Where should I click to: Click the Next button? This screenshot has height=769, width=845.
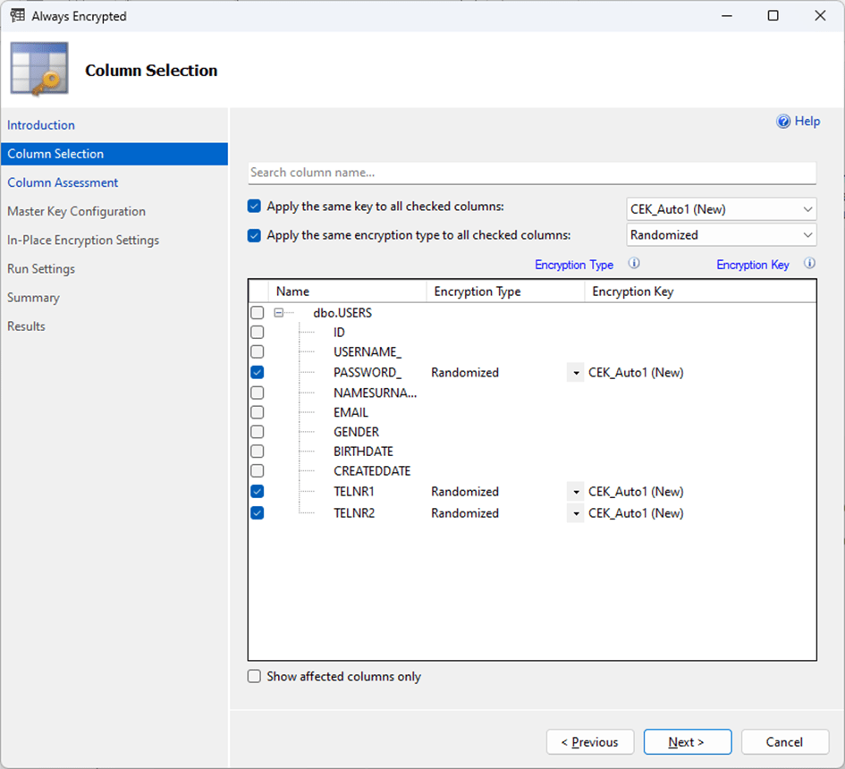(686, 742)
